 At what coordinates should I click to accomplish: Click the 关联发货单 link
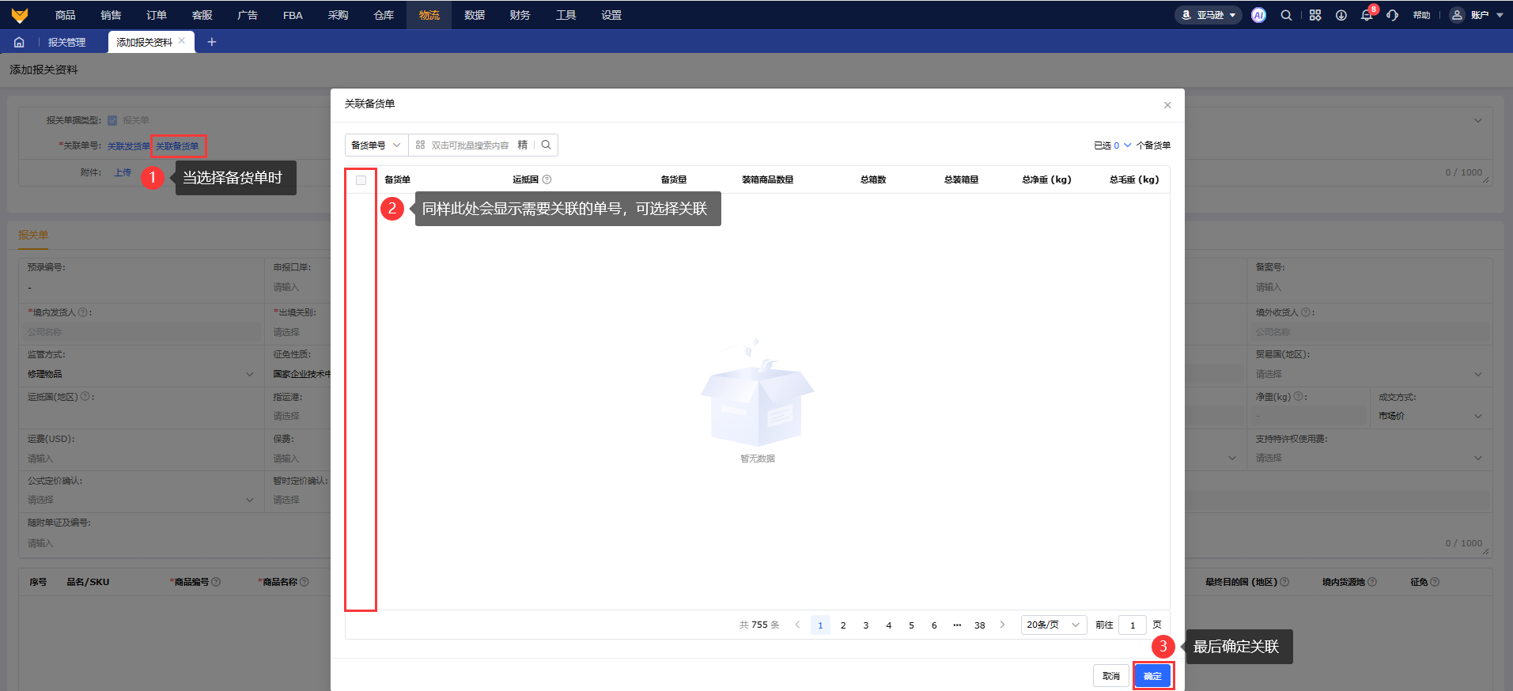(129, 146)
